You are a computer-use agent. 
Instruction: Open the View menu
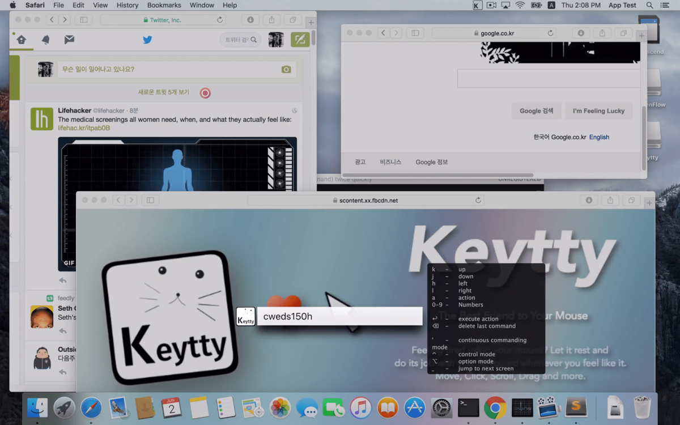(100, 5)
